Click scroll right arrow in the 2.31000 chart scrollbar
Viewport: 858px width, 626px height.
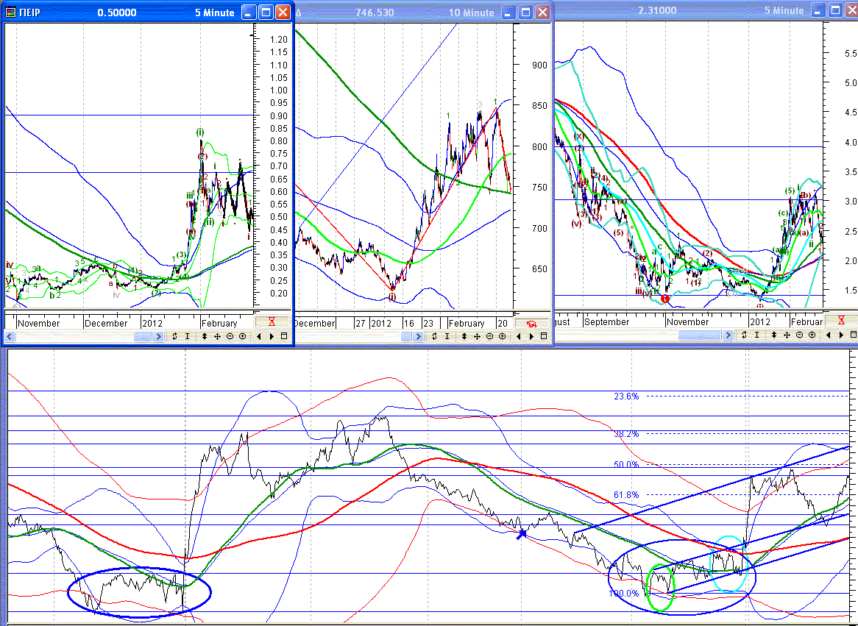point(727,335)
